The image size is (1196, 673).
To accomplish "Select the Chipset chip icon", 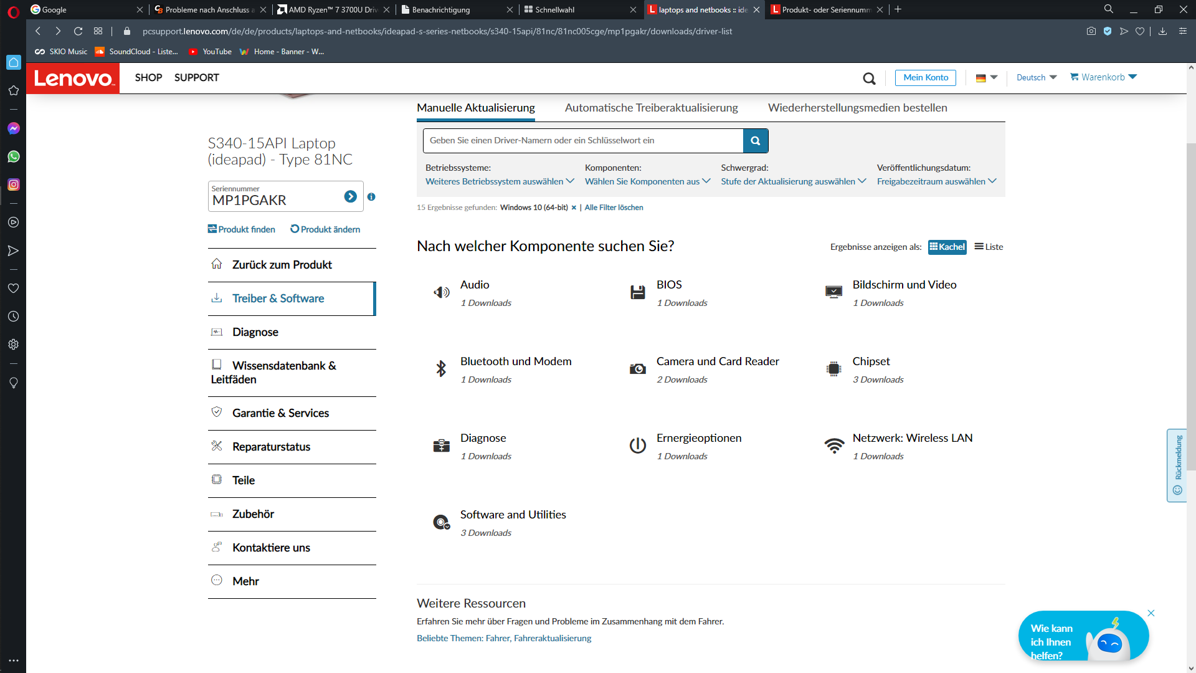I will click(x=833, y=369).
